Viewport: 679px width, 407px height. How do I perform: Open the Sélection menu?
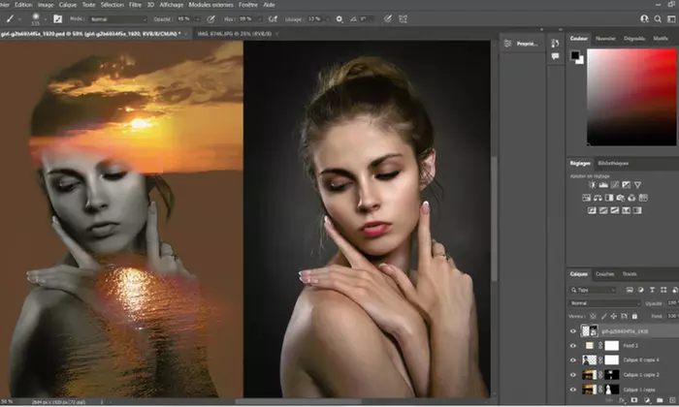(113, 5)
